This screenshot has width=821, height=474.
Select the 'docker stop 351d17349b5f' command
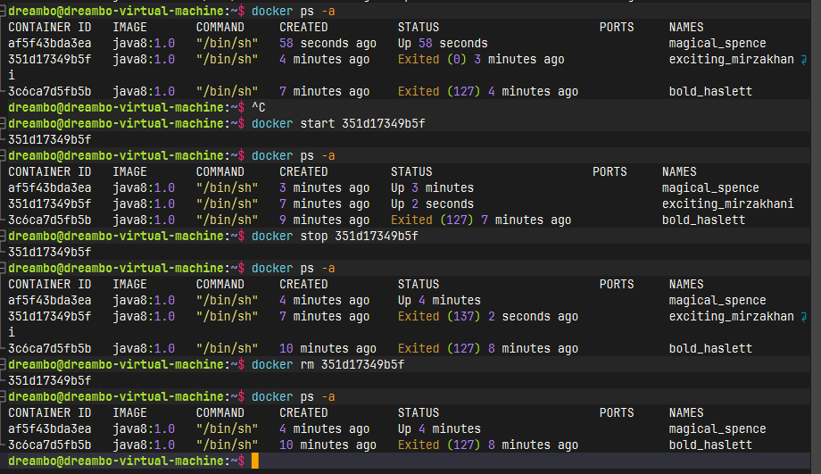point(335,237)
